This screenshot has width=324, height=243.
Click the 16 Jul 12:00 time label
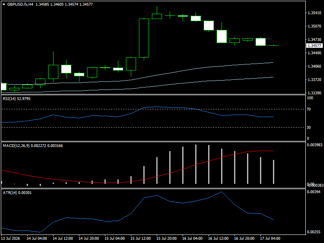[218, 238]
